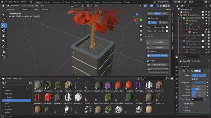The height and width of the screenshot is (118, 211).
Task: Adjust the Wave Width slider
Action: click(x=198, y=92)
